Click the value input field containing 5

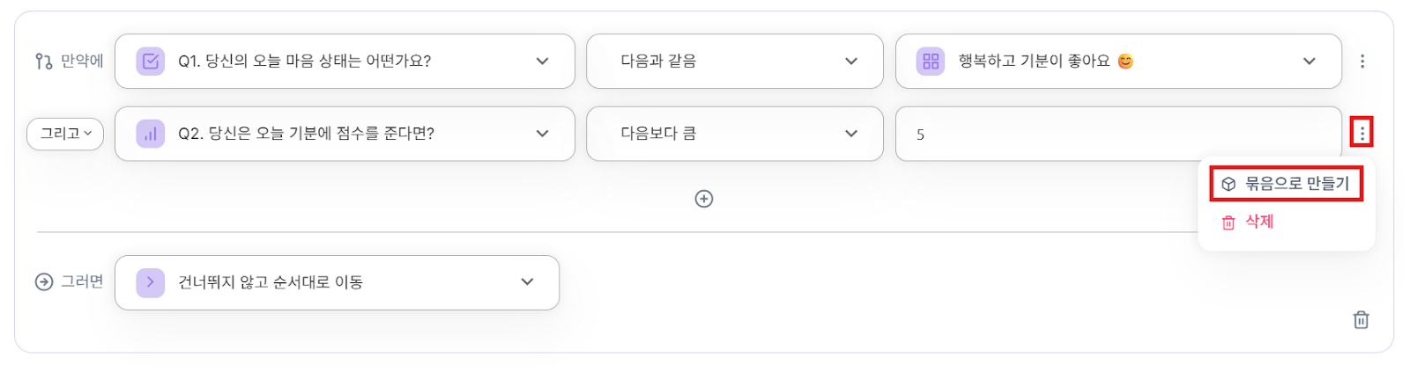1117,135
